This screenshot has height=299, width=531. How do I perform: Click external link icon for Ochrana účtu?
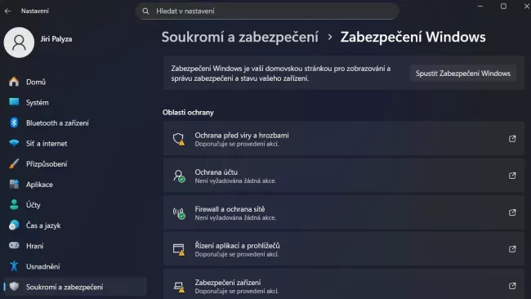512,176
